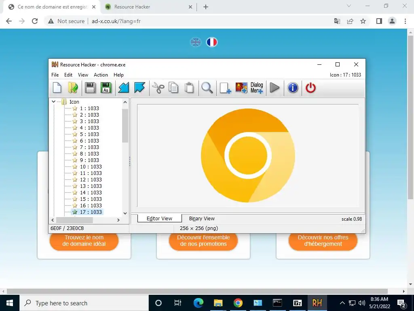Image resolution: width=414 pixels, height=311 pixels.
Task: Click the French flag language icon
Action: coord(212,42)
